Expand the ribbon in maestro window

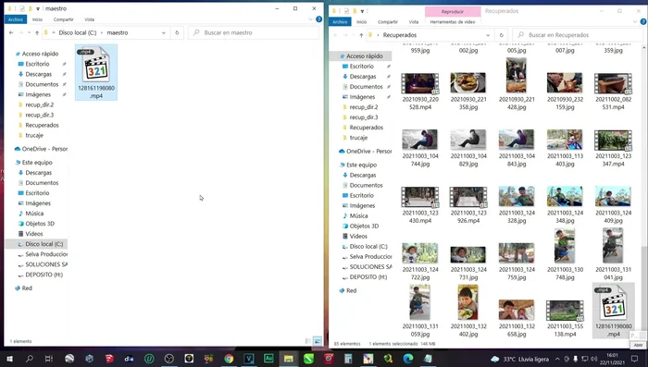coord(310,19)
